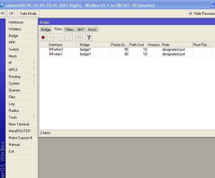This screenshot has width=215, height=178.
Task: Click the Role column header
Action: (177, 45)
